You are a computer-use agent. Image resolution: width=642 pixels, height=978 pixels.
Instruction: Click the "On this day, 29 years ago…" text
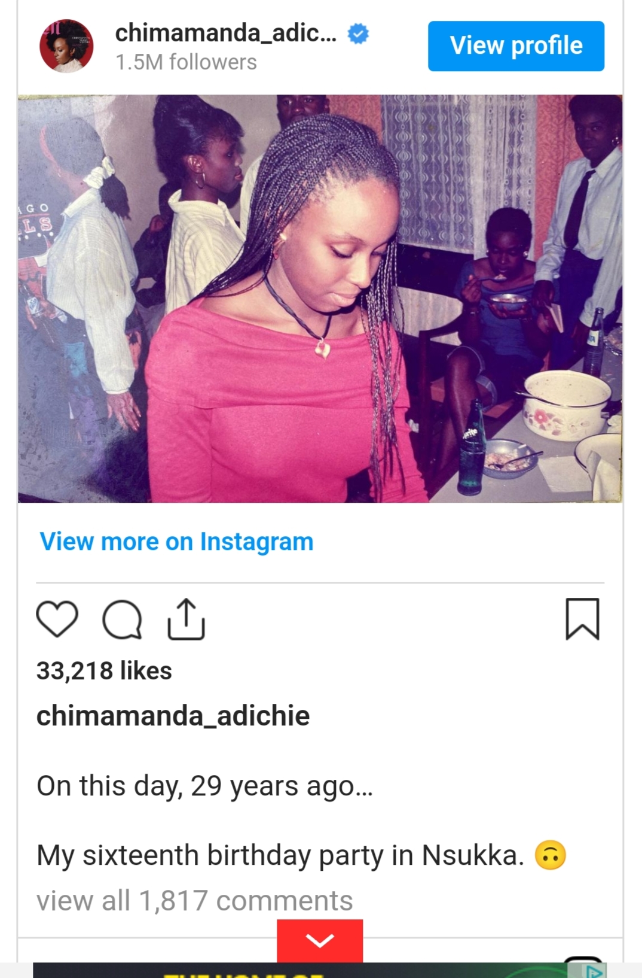(204, 786)
